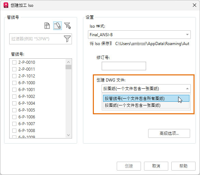
Task: Click the document sheet icon above filter
Action: [47, 26]
